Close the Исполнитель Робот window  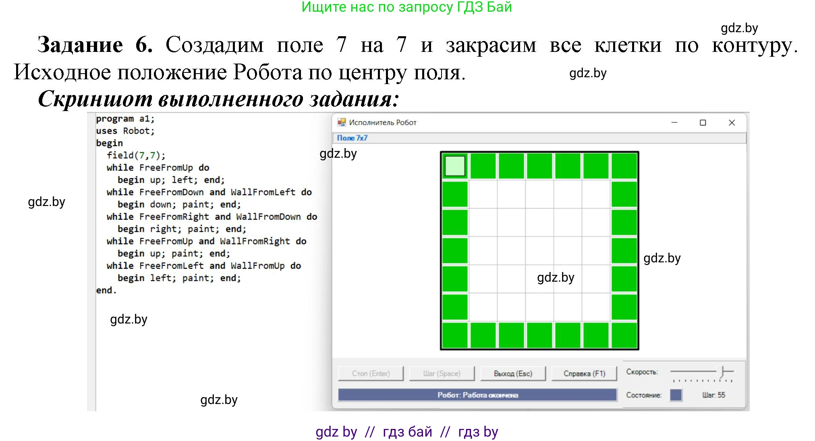[x=732, y=122]
